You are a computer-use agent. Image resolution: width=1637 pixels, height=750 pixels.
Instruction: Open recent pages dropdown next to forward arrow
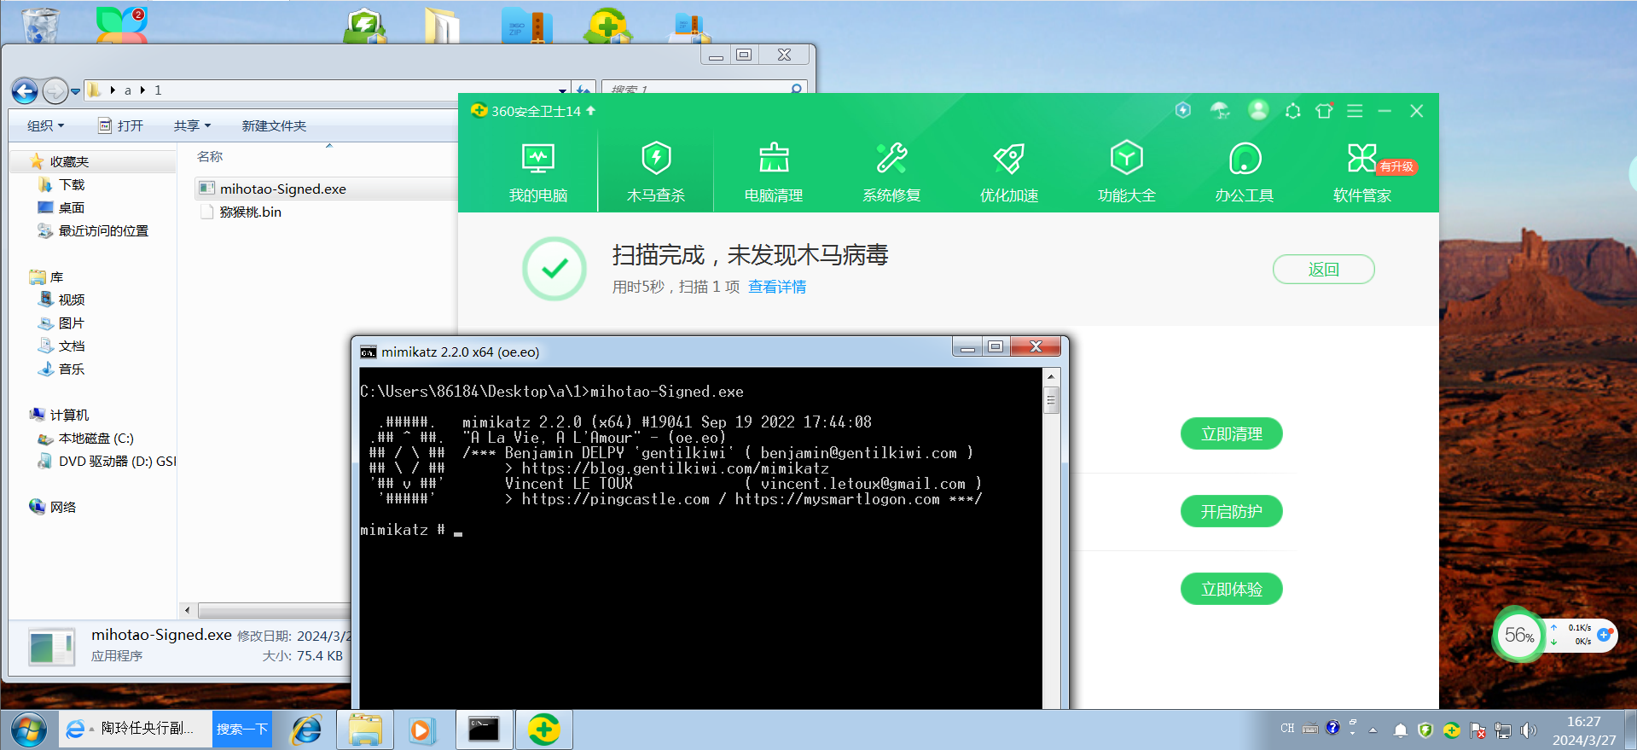[x=76, y=90]
